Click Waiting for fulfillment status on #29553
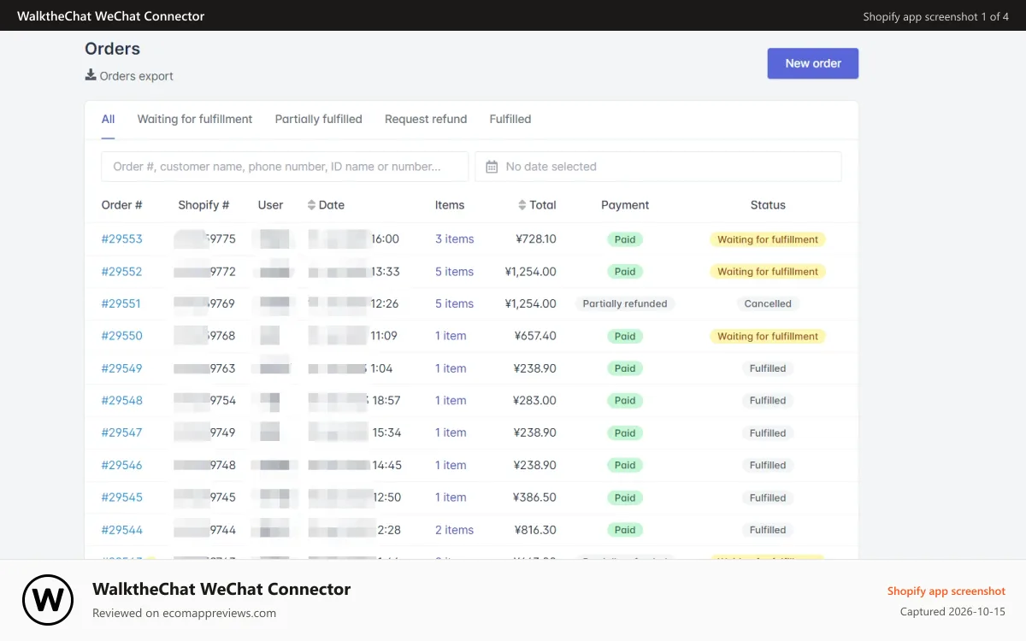Viewport: 1026px width, 641px height. [768, 239]
